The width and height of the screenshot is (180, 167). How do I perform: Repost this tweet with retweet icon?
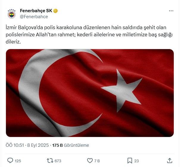coord(50,161)
